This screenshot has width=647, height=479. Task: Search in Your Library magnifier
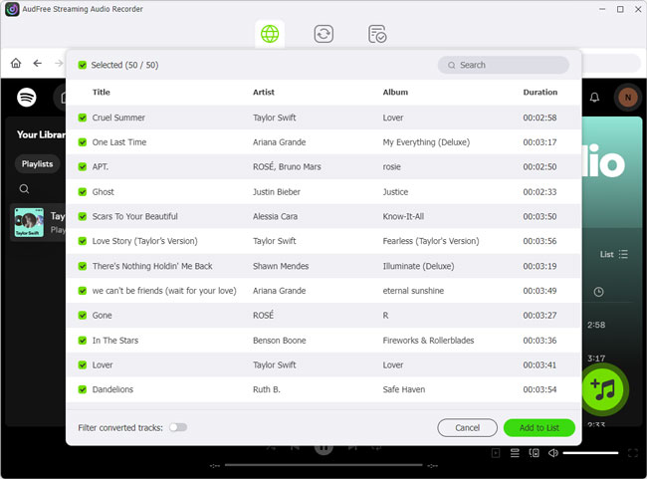coord(24,189)
